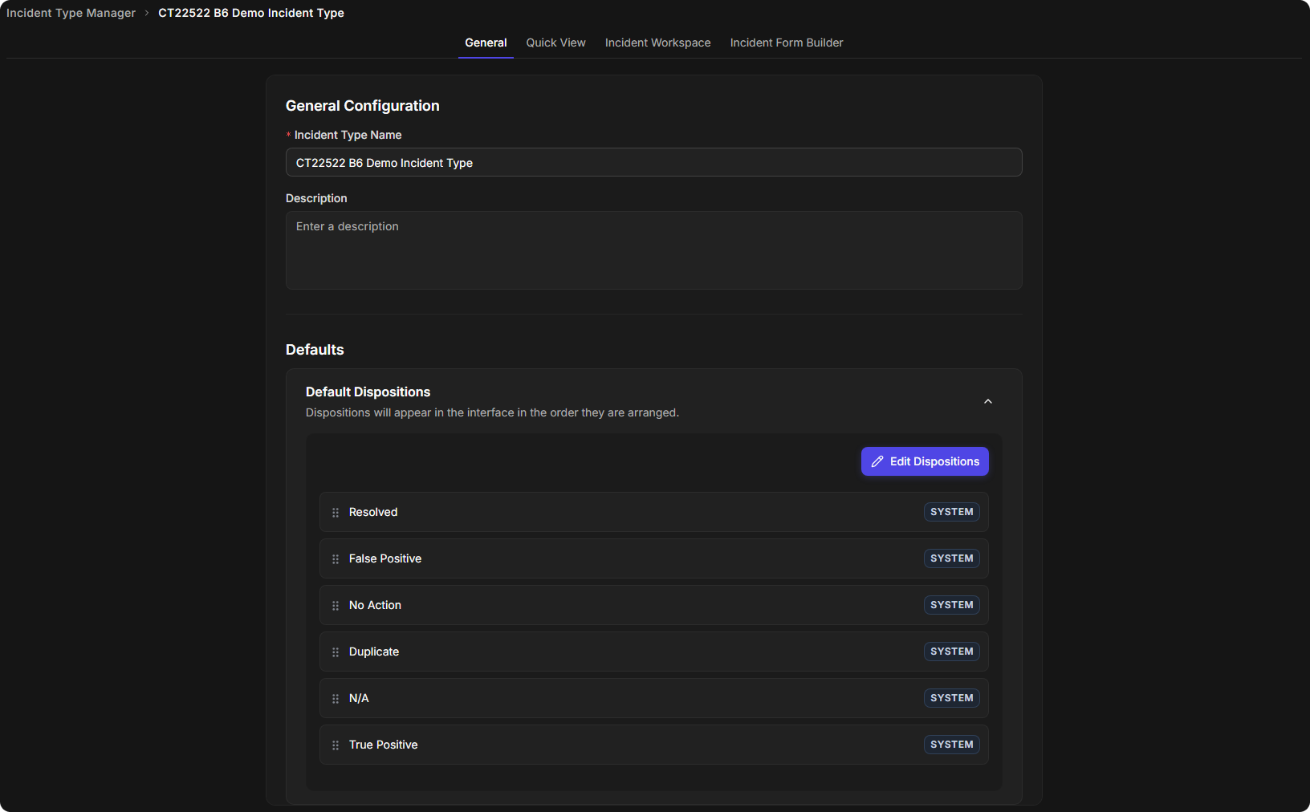Click drag handle icon beside N/A
The height and width of the screenshot is (812, 1310).
[x=336, y=698]
